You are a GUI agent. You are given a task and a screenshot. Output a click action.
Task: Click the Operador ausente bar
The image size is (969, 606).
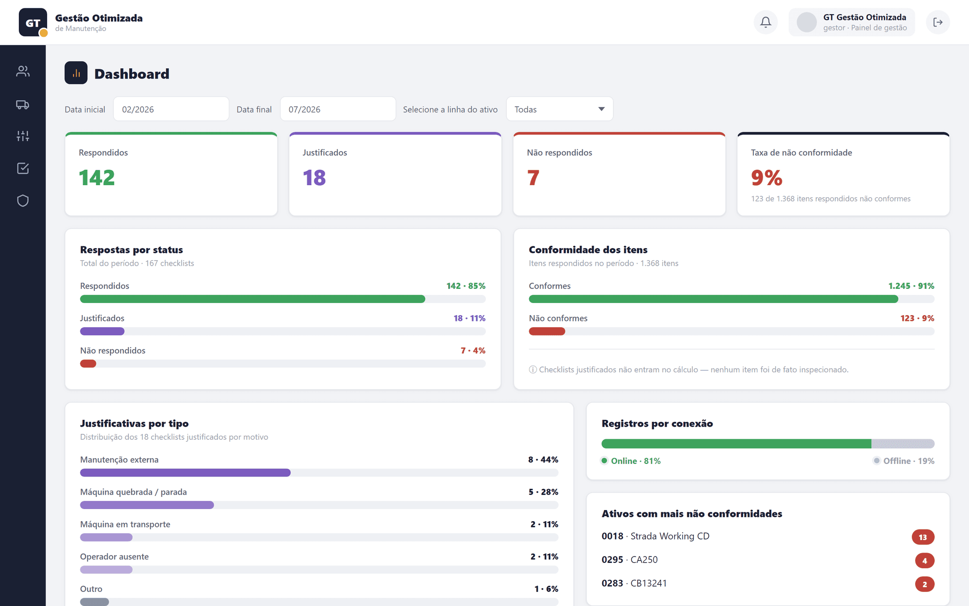[106, 570]
